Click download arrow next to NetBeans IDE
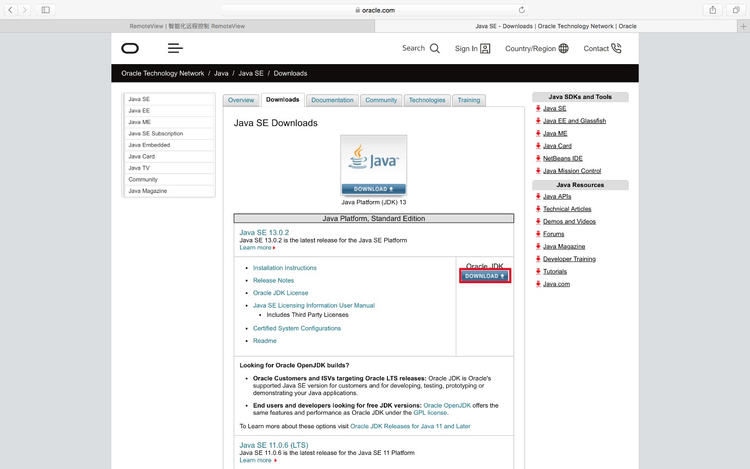This screenshot has height=469, width=750. pos(538,158)
